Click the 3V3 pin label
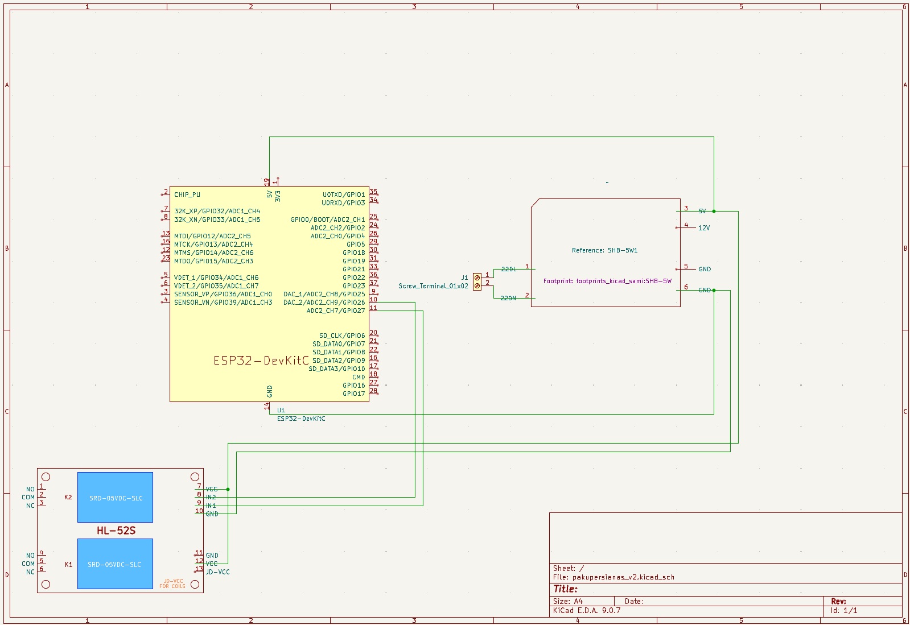Viewport: 910px width, 625px height. pyautogui.click(x=278, y=196)
